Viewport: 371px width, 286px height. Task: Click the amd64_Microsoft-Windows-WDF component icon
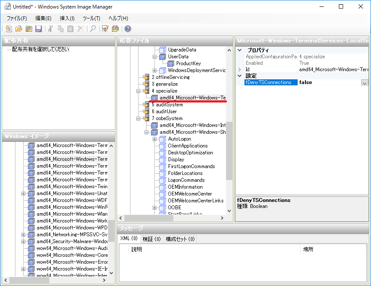coord(31,200)
